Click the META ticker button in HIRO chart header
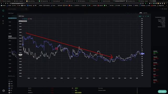168x94 pixels. pos(140,16)
